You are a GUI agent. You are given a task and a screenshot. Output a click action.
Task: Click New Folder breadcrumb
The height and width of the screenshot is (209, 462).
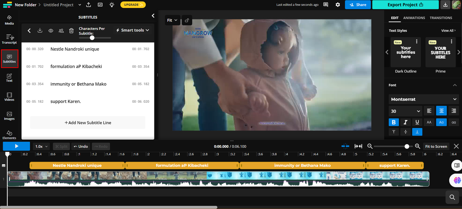pyautogui.click(x=26, y=5)
